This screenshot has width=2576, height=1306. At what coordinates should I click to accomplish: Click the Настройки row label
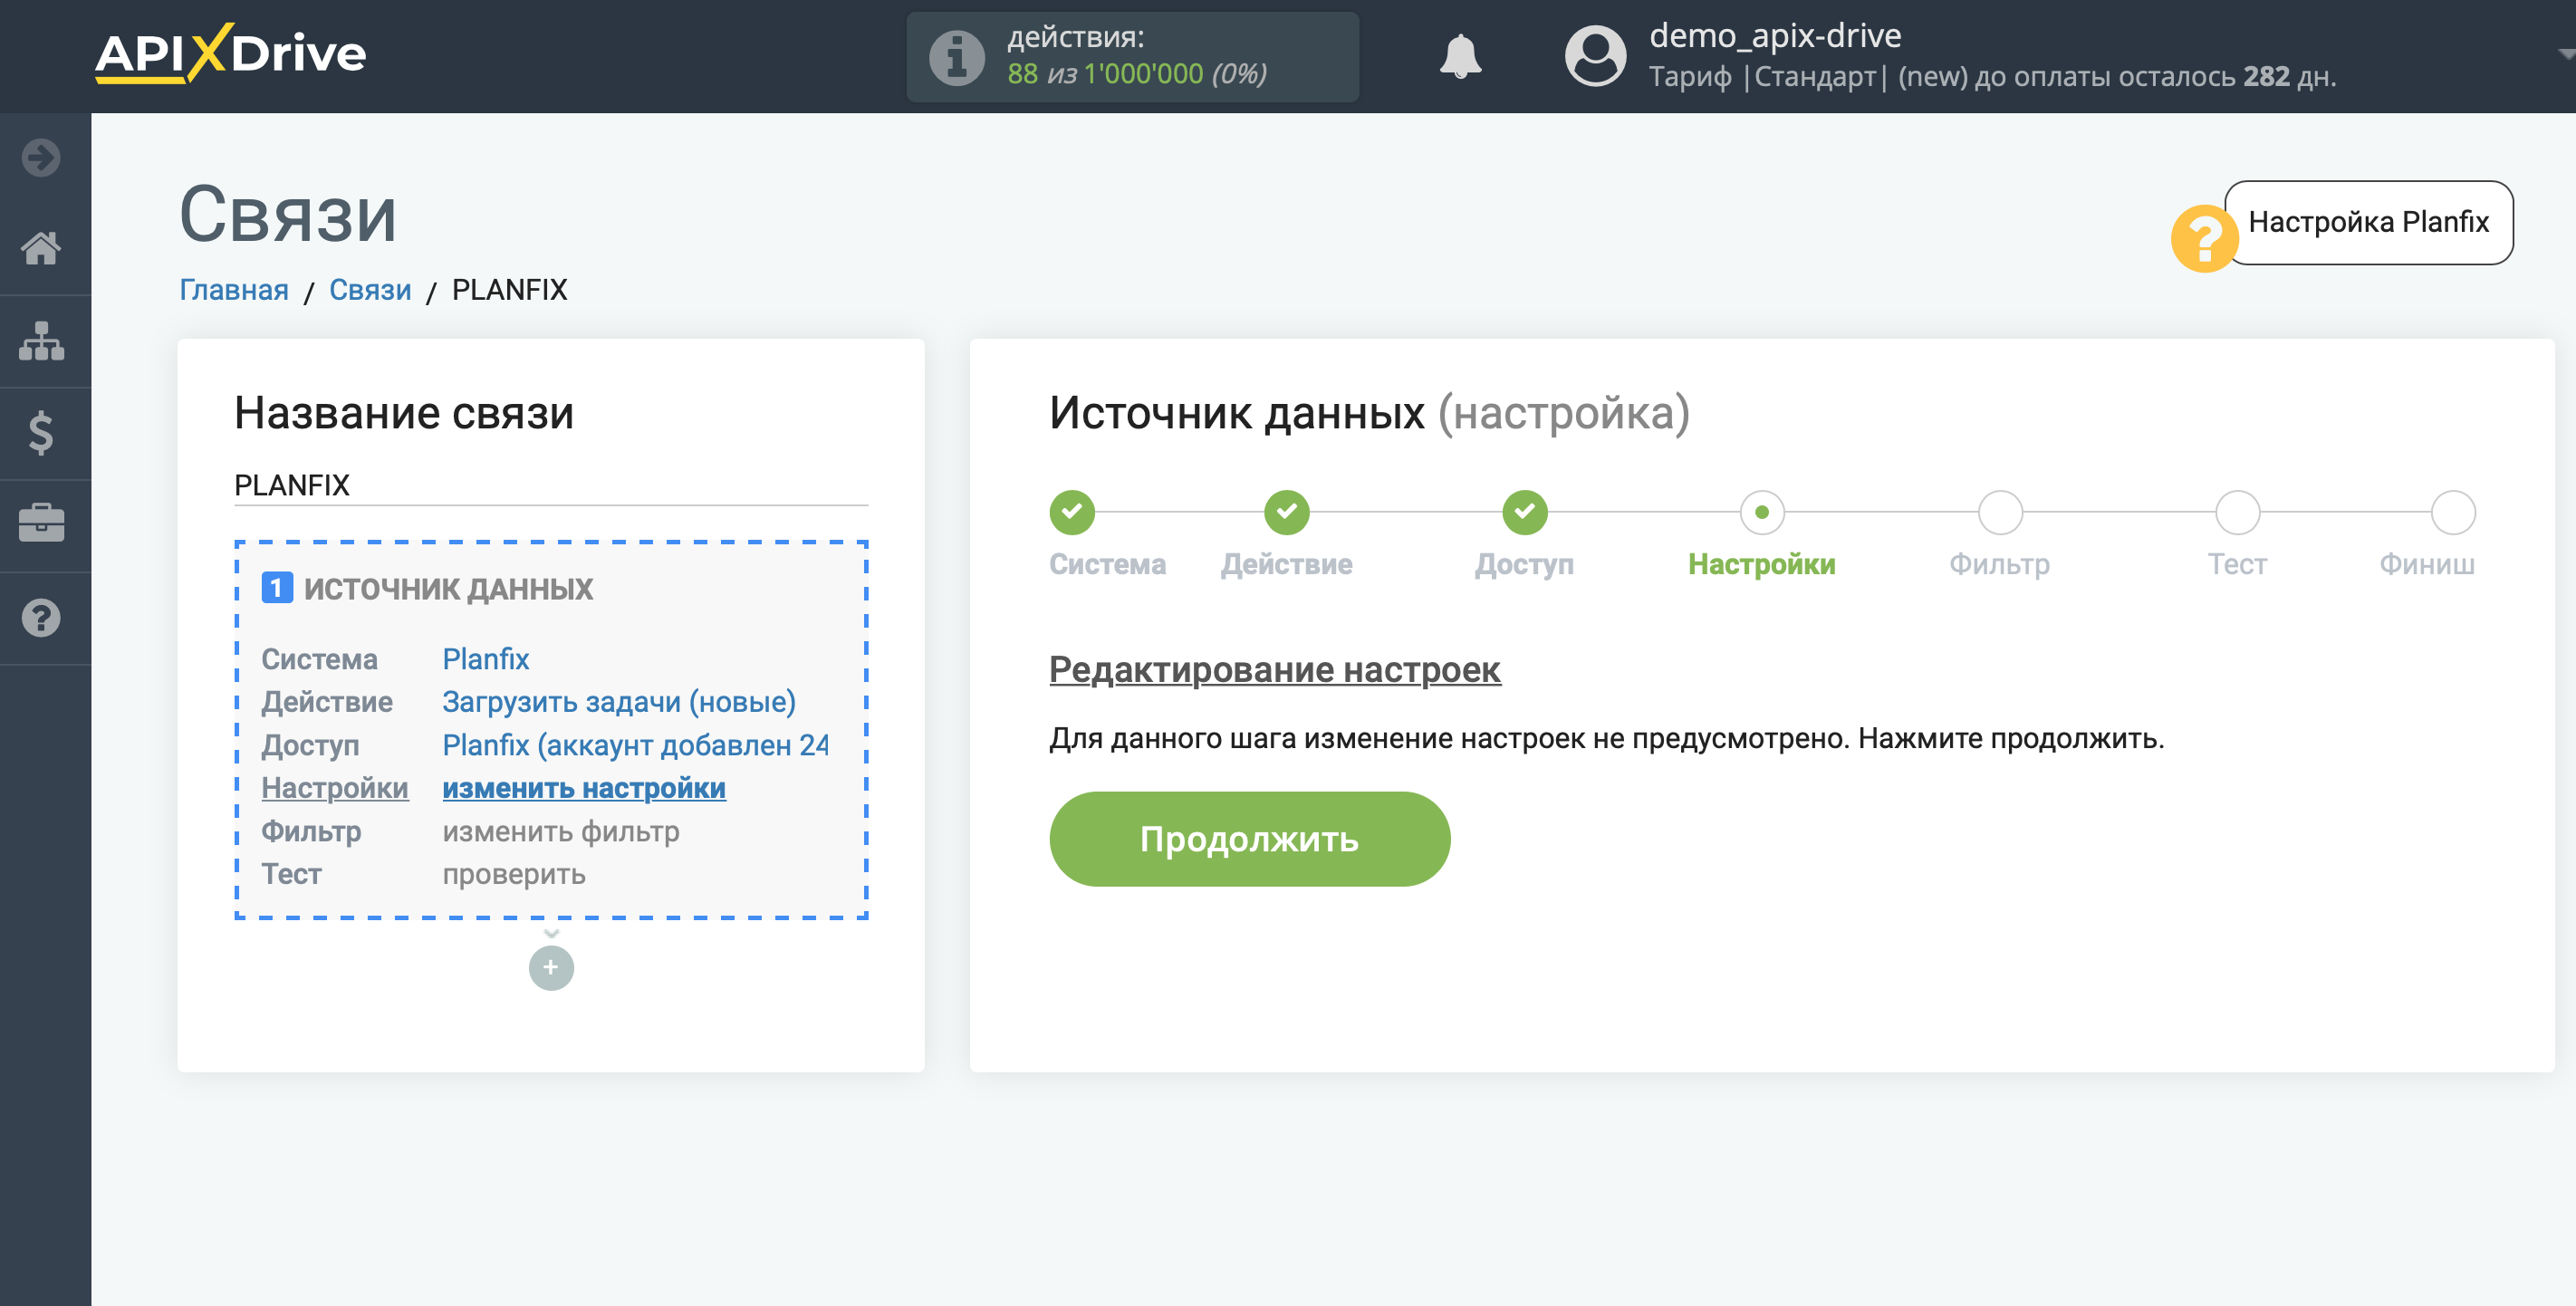coord(335,788)
